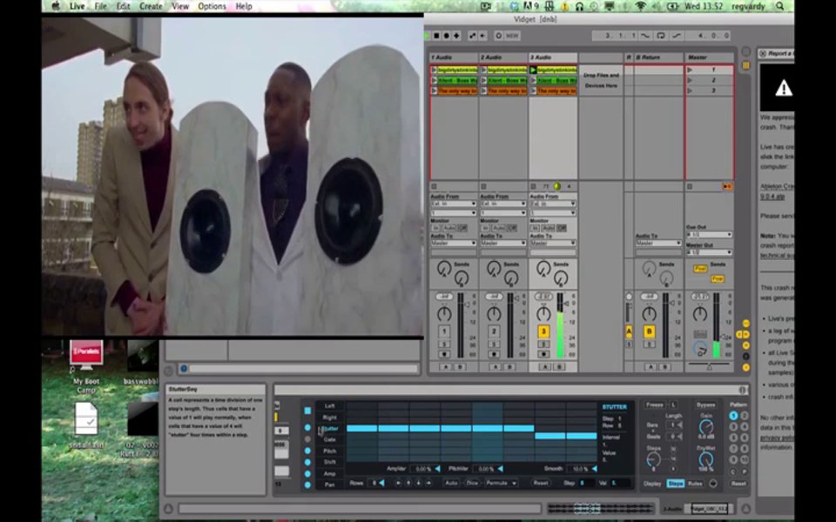Arm track 3 Audio for recording

point(543,355)
